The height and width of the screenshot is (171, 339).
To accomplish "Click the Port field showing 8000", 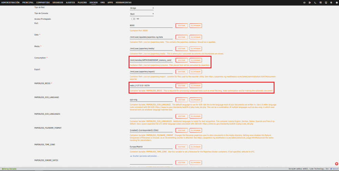I will point(151,25).
